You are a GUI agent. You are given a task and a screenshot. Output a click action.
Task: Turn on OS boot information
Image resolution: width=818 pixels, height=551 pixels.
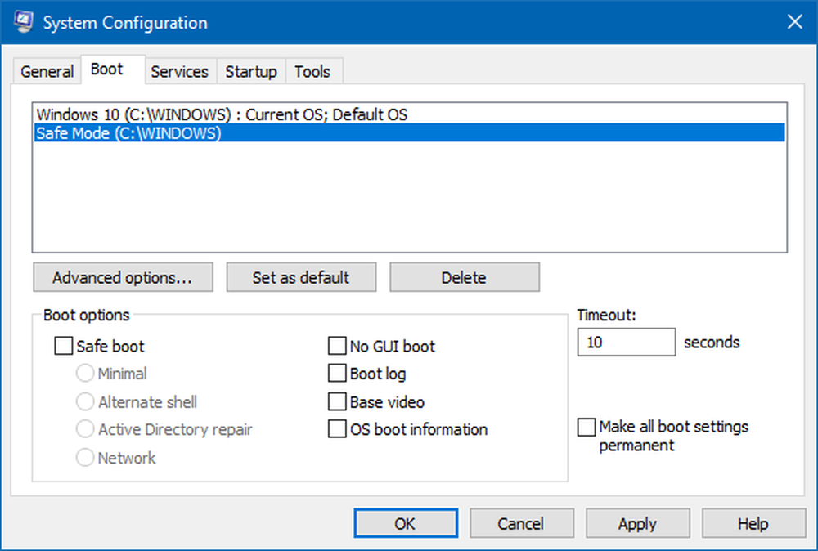click(337, 429)
